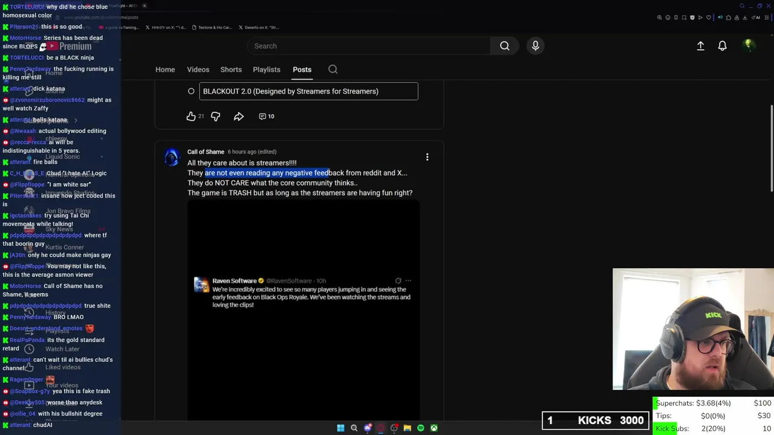Click the YouTube search magnifier button
The width and height of the screenshot is (774, 435).
tap(504, 46)
